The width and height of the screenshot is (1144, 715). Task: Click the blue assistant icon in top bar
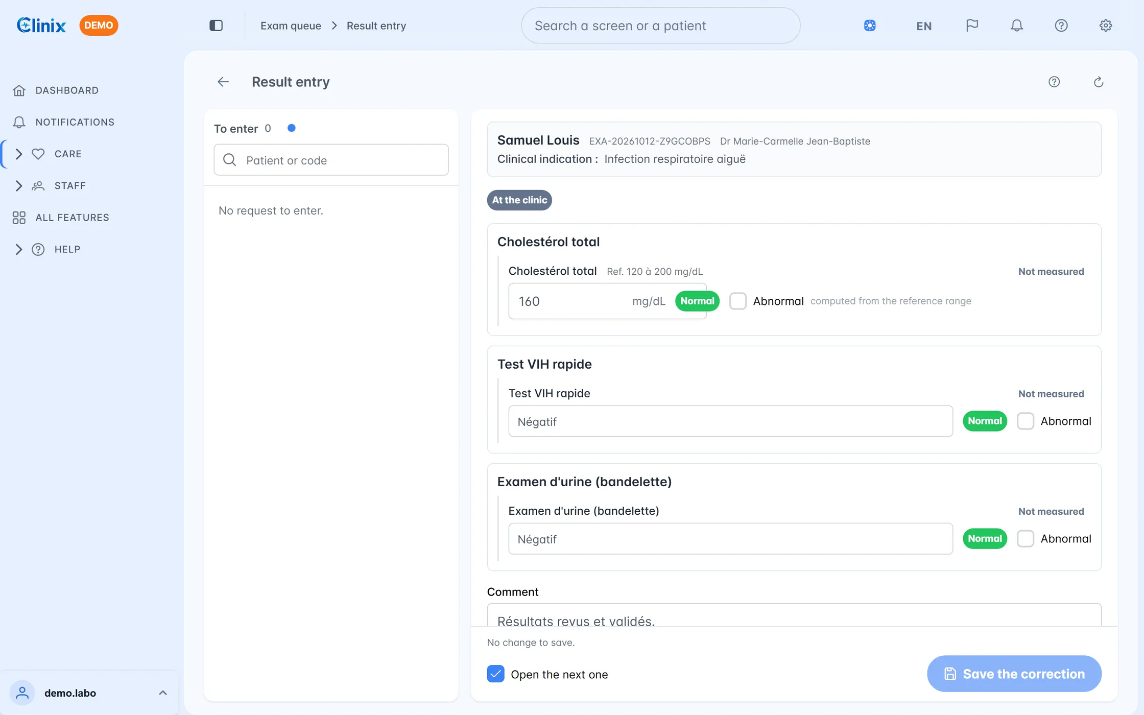(870, 26)
